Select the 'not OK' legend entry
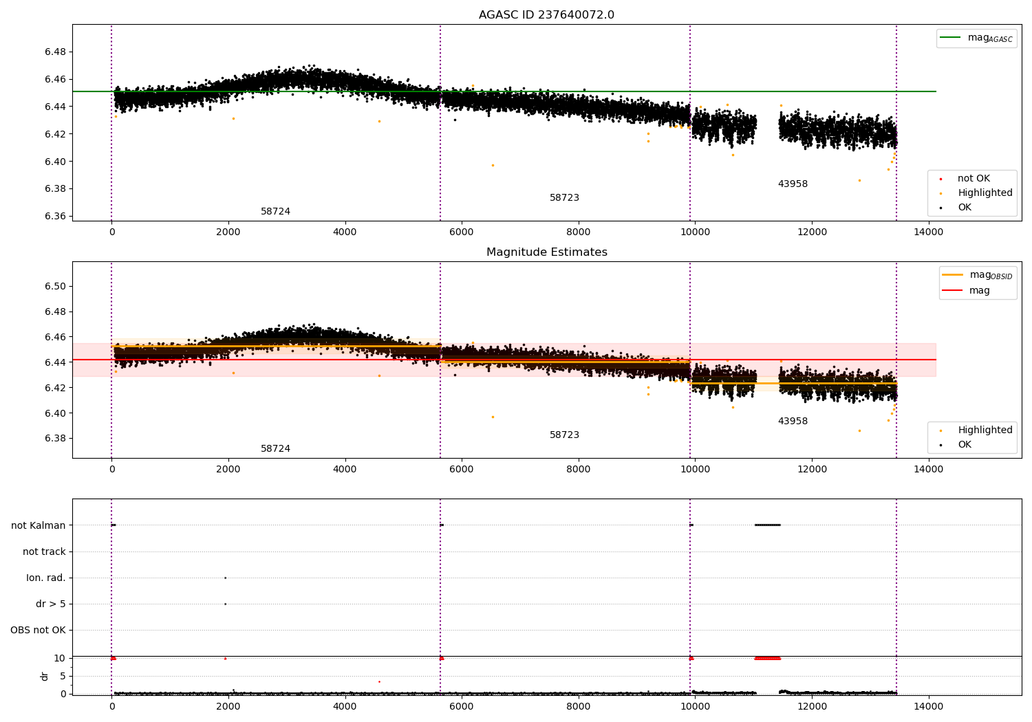This screenshot has width=1032, height=722. tap(974, 179)
